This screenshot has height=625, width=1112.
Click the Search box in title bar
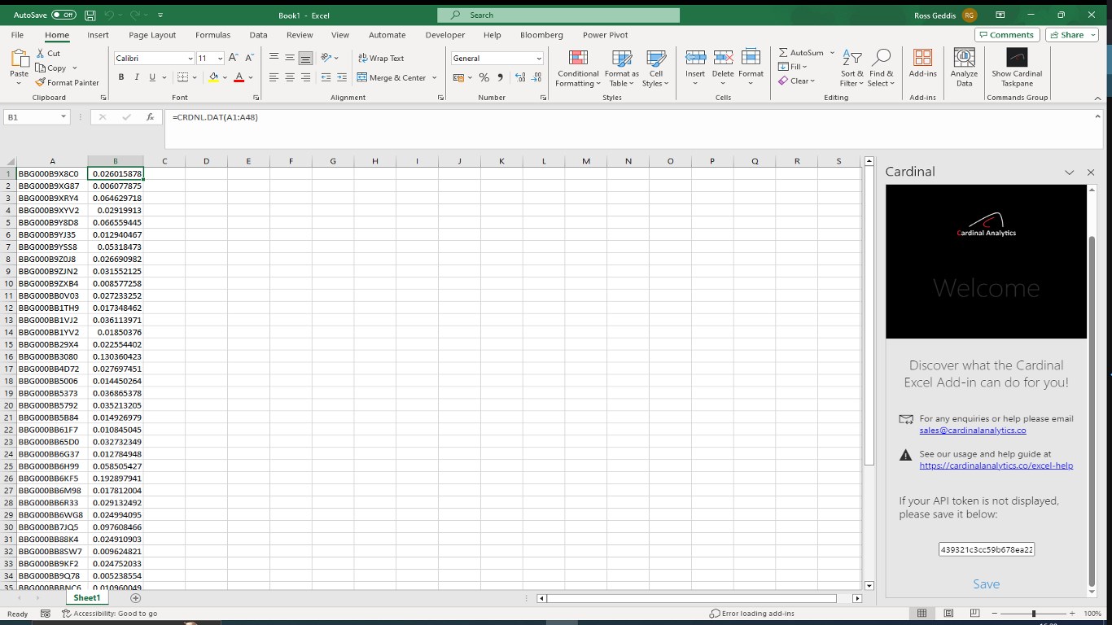point(558,15)
